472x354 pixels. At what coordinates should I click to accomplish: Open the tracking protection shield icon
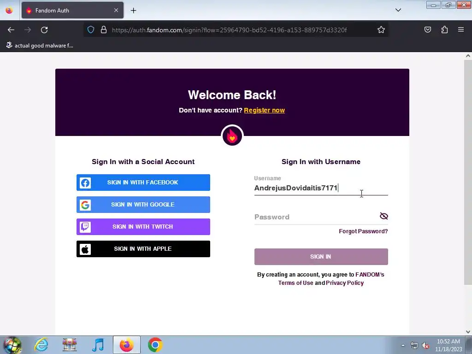[x=91, y=30]
